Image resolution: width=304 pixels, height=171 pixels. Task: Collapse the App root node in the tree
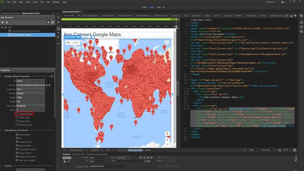(2, 27)
